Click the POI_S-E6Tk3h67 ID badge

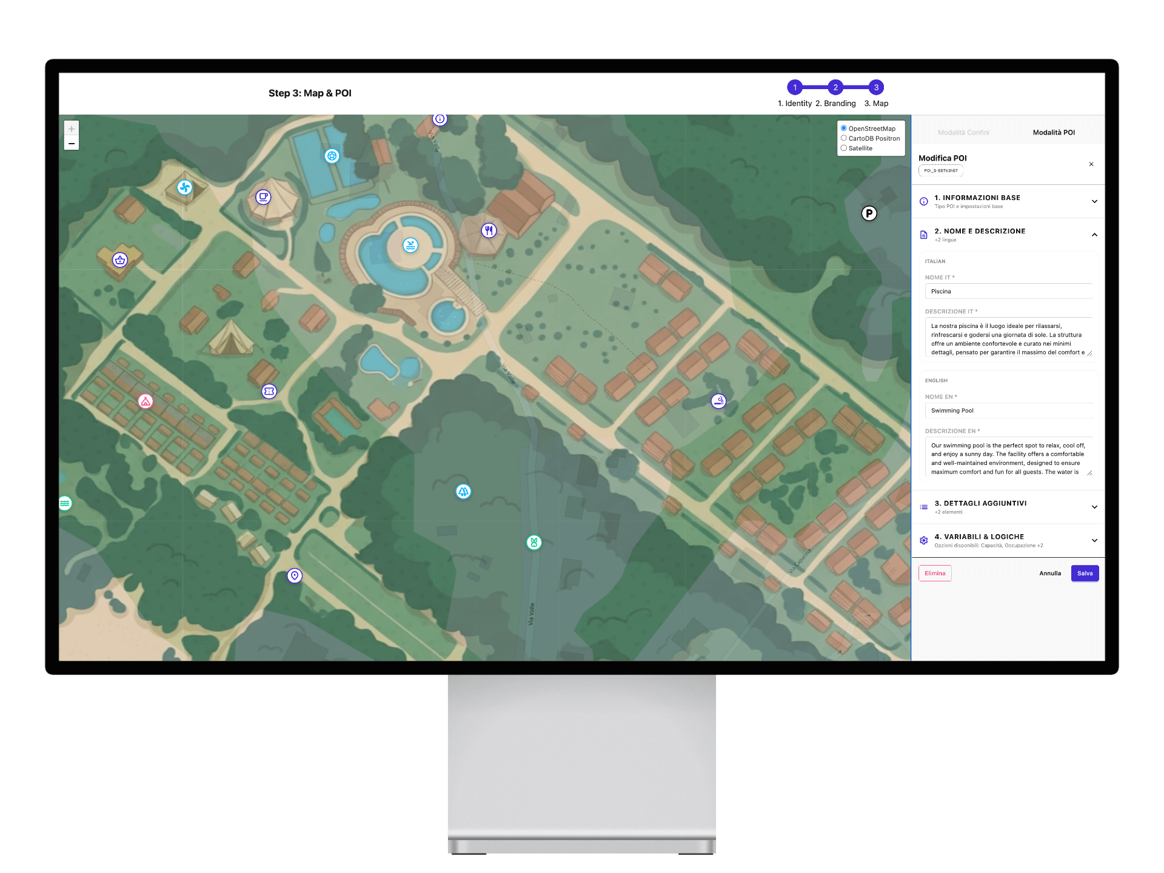click(941, 171)
